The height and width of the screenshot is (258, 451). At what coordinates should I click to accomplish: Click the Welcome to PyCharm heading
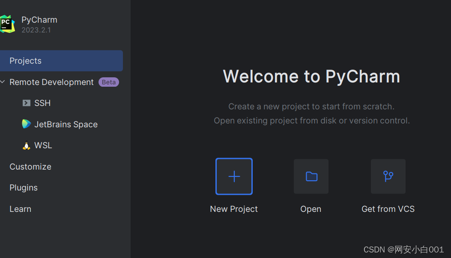click(x=311, y=76)
